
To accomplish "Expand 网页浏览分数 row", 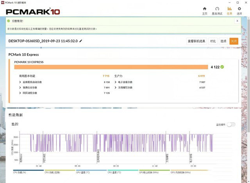I will 20,93.
